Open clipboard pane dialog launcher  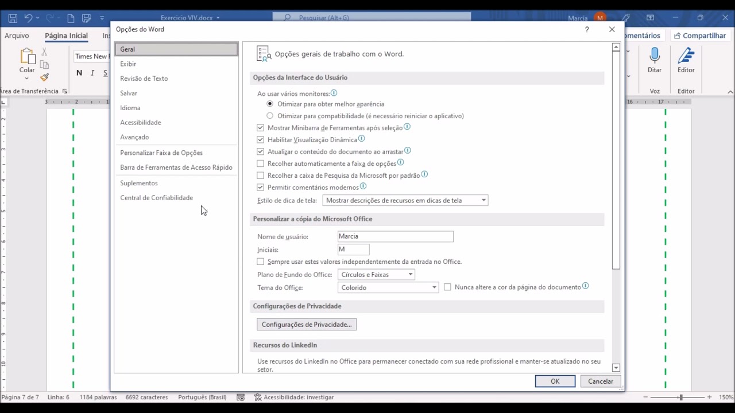point(65,91)
